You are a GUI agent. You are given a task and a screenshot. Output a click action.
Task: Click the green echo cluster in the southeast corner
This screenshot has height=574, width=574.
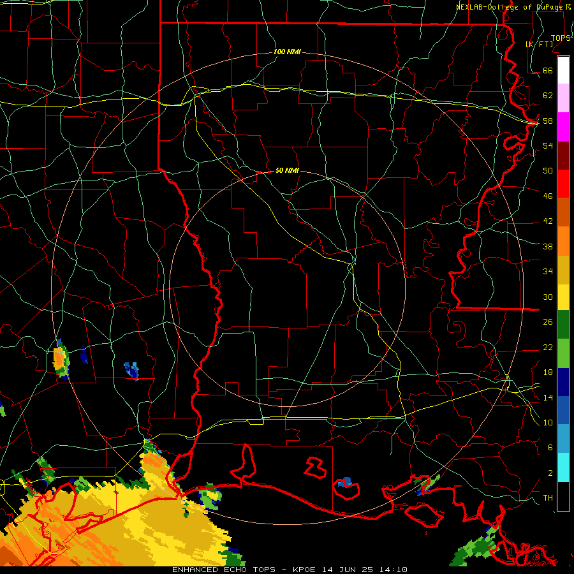point(474,547)
